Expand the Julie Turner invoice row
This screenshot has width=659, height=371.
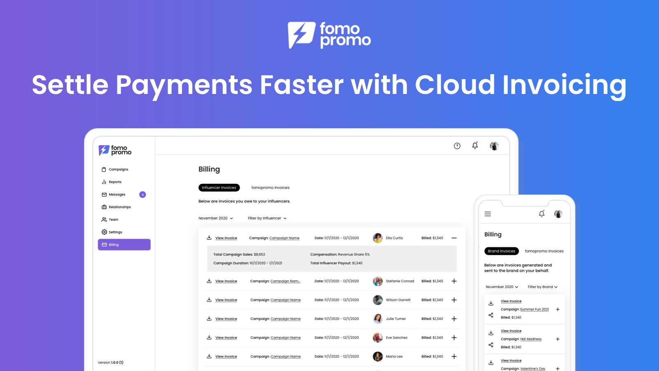(x=454, y=319)
